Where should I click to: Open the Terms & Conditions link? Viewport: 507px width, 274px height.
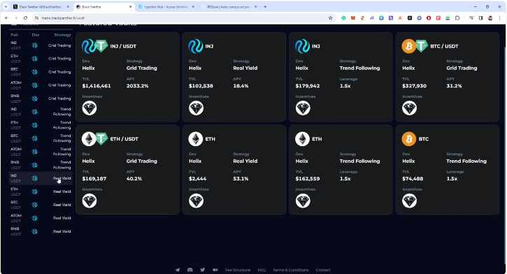[290, 270]
